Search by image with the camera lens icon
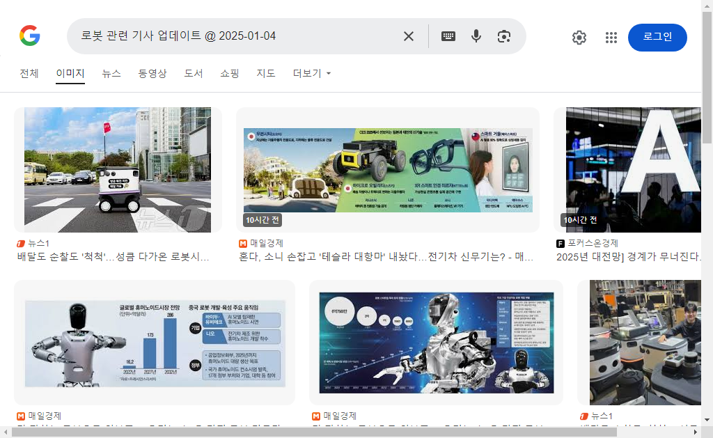 [504, 36]
